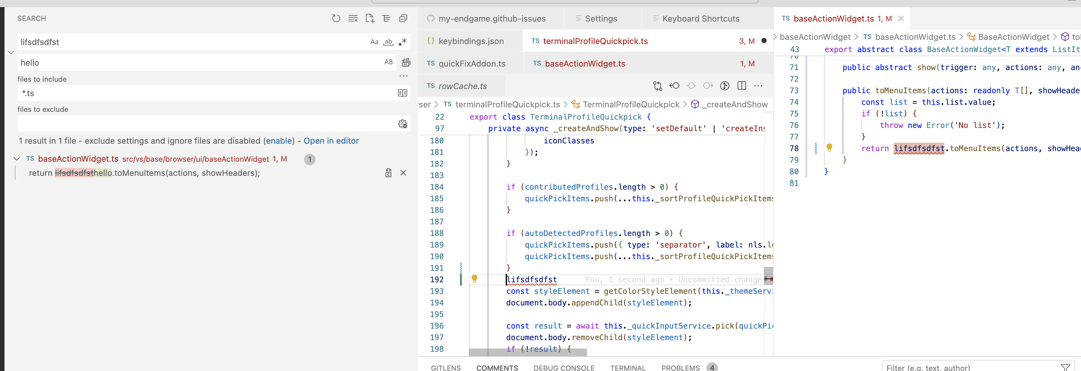Click the filter funnel icon in panel

(1065, 367)
